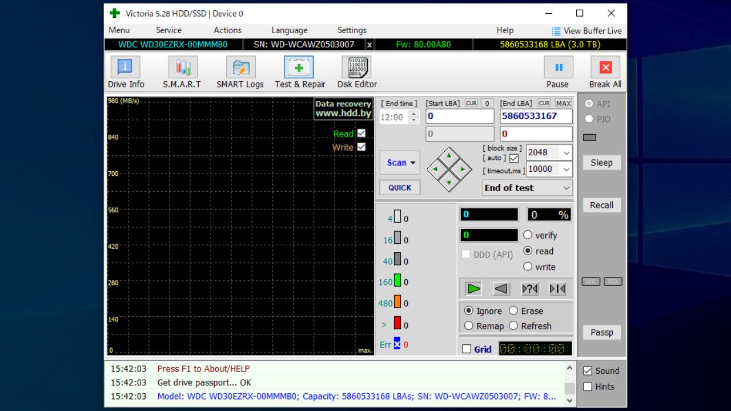Screen dimensions: 731x411
Task: Click the CUR button next to End LBA
Action: coord(544,103)
